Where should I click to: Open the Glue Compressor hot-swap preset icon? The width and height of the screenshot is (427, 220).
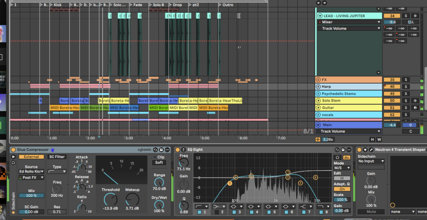155,150
